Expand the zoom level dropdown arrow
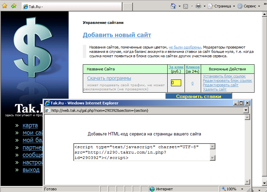This screenshot has height=192, width=267. (x=242, y=189)
